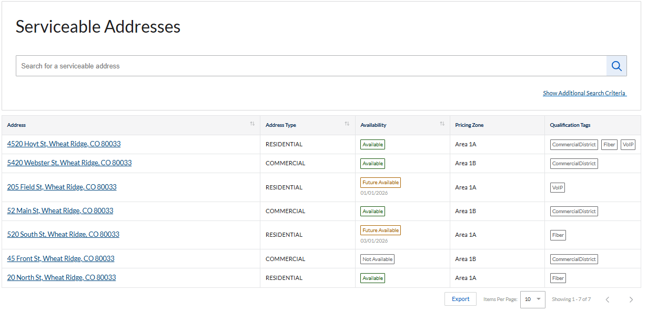
Task: Open 5420 Webster St address link
Action: (69, 163)
